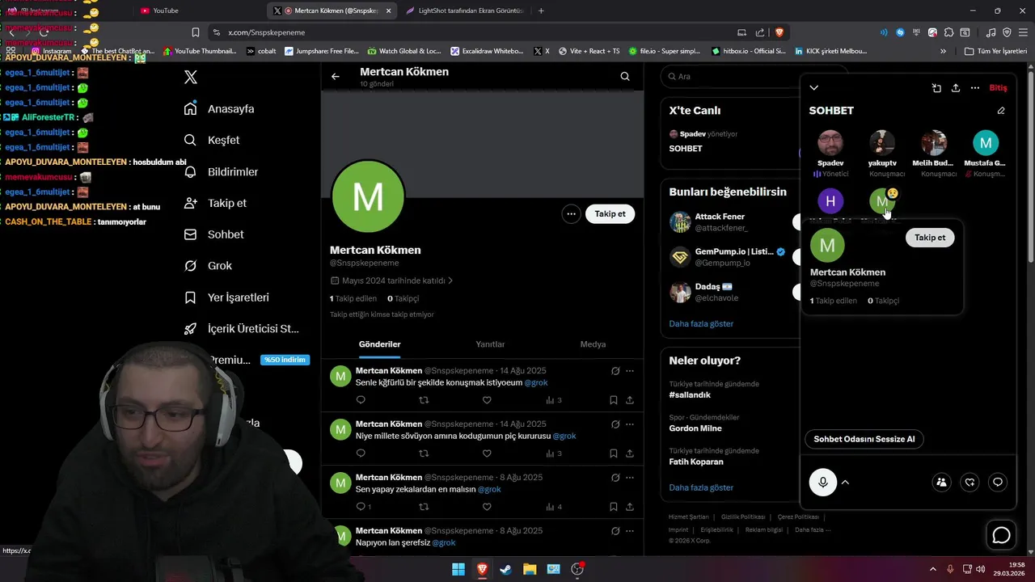This screenshot has width=1035, height=582.
Task: Open Mertcan Kökmen's large profile avatar
Action: 368,196
